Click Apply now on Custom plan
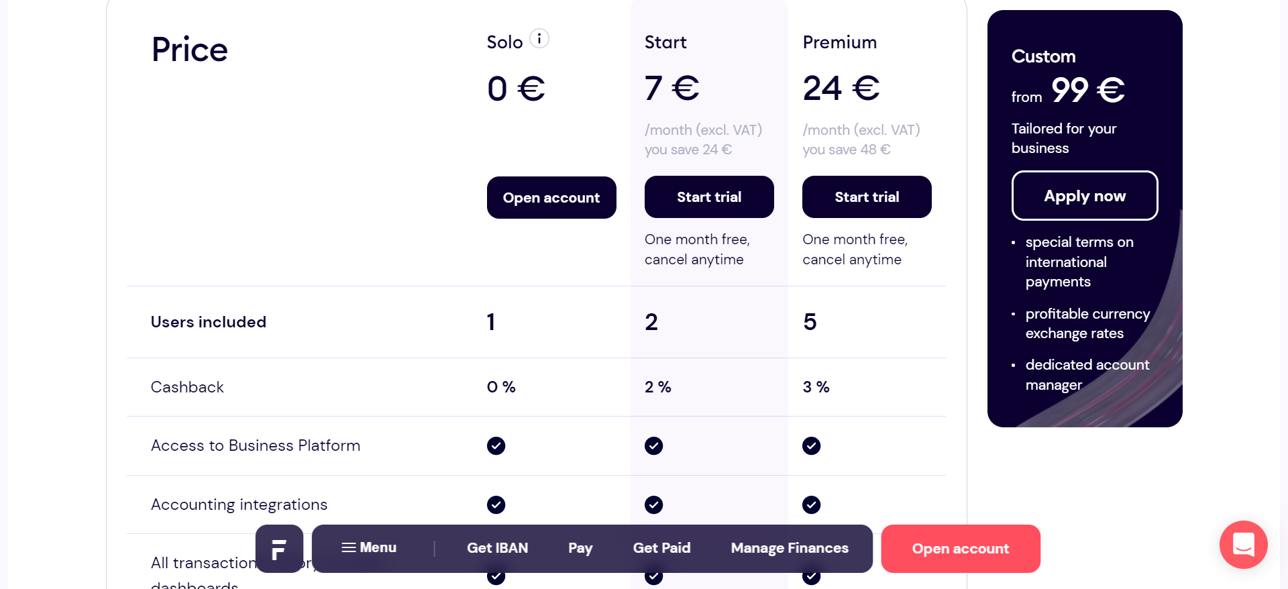The image size is (1288, 589). (x=1085, y=196)
